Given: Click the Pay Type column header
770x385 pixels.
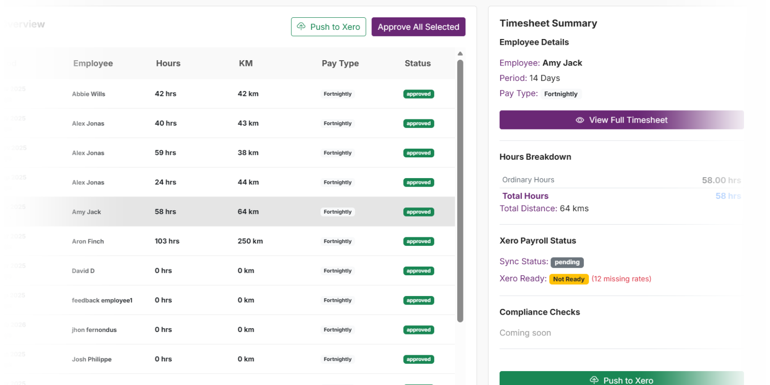Looking at the screenshot, I should pyautogui.click(x=340, y=63).
